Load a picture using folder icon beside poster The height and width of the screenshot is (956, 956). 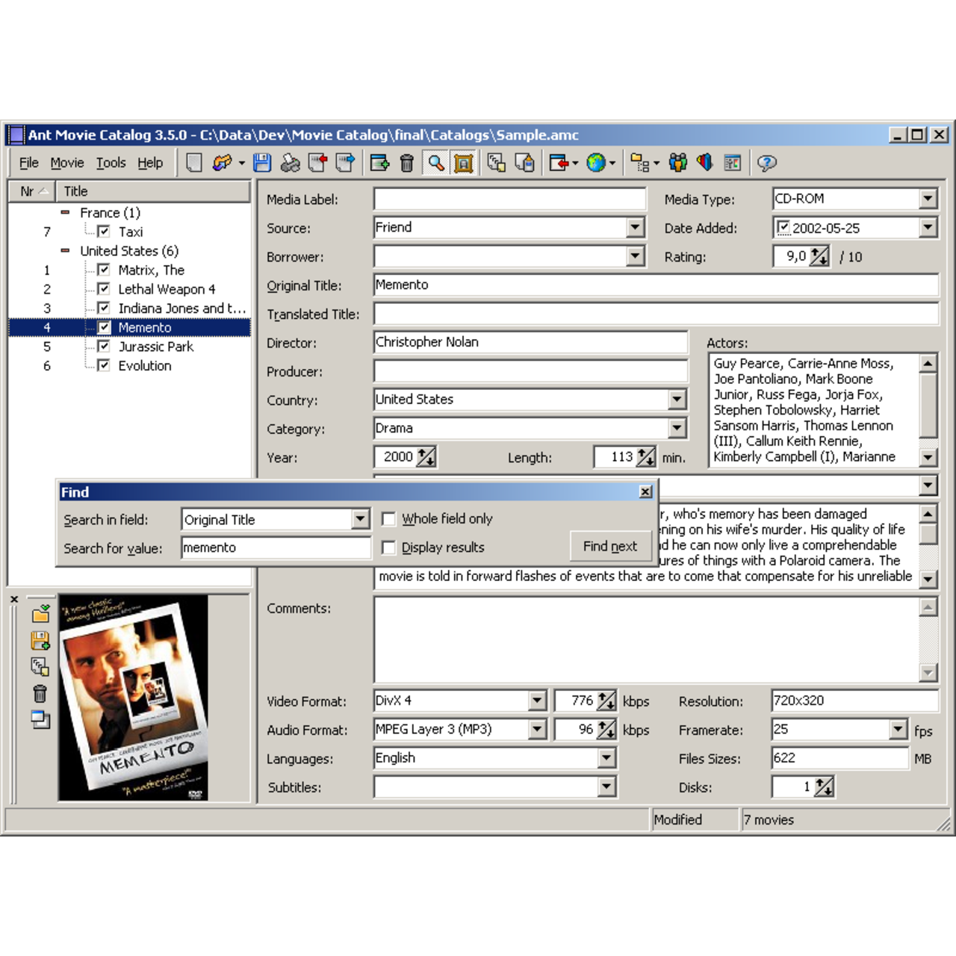pyautogui.click(x=39, y=615)
